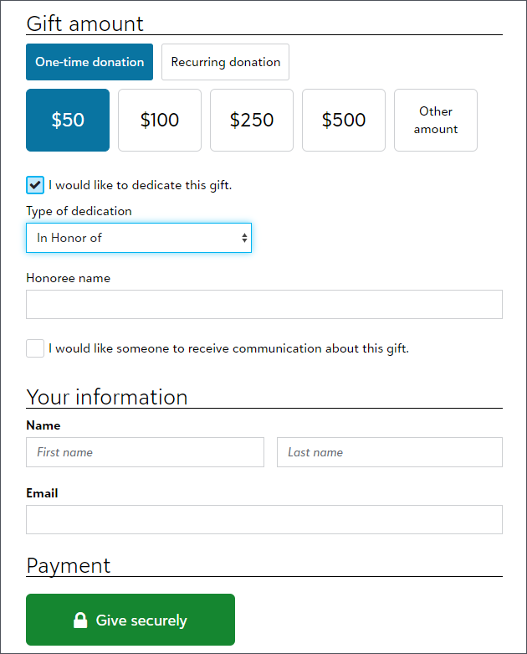Enable the receive communication checkbox
The image size is (527, 654).
(x=35, y=348)
